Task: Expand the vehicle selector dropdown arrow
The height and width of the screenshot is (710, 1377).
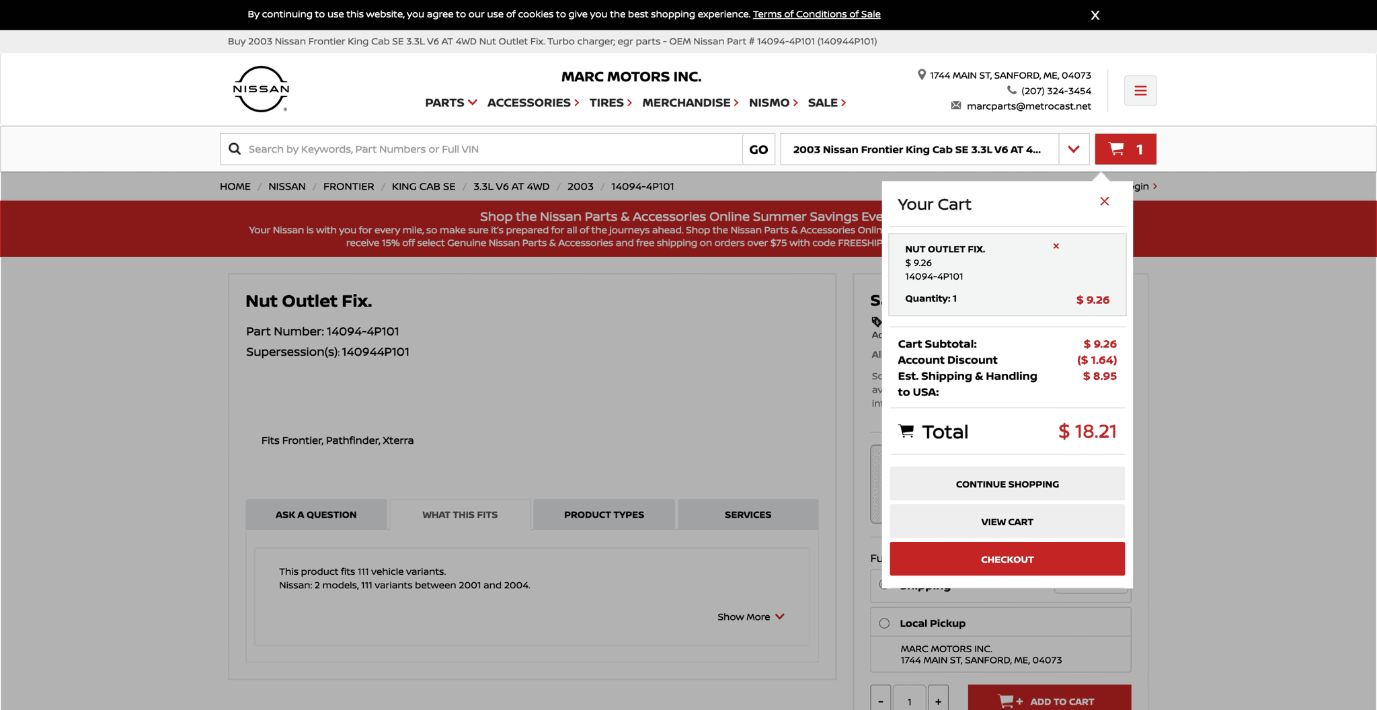Action: point(1074,149)
